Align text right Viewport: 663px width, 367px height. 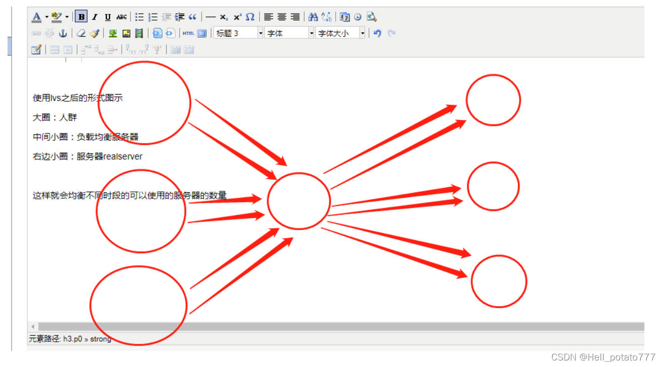(x=295, y=17)
